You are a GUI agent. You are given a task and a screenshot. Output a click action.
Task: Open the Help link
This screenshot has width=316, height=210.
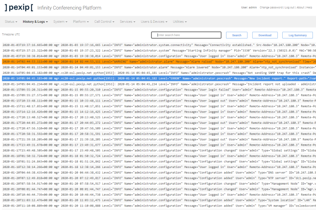(309, 7)
